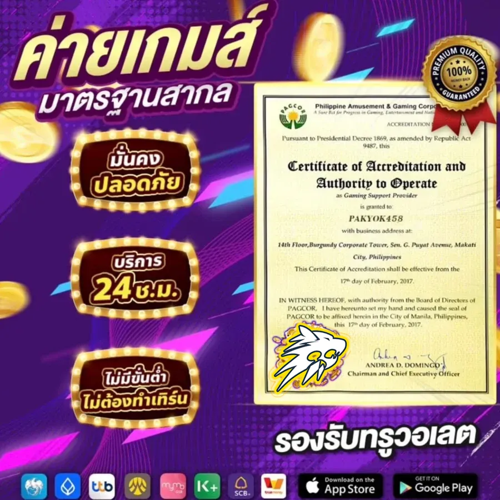
Task: Click the รองรับทรูวอเลต label
Action: coord(377,439)
